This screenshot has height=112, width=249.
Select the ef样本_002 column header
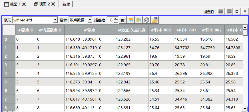click(x=212, y=30)
